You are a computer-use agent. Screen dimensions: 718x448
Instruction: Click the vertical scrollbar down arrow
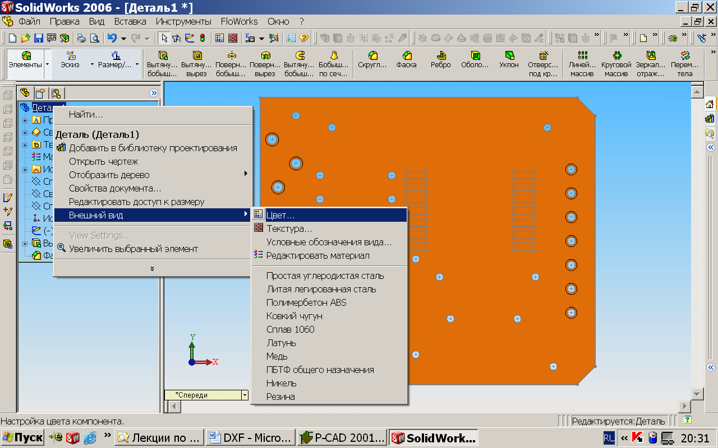(x=697, y=394)
